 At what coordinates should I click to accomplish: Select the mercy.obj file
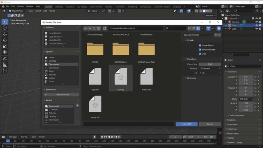[95, 106]
